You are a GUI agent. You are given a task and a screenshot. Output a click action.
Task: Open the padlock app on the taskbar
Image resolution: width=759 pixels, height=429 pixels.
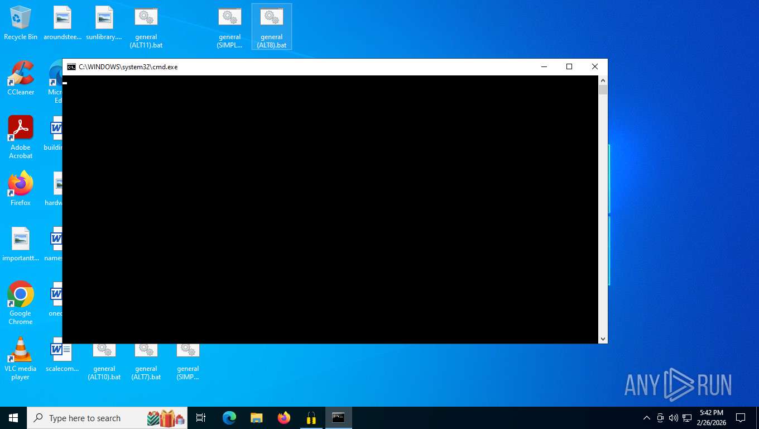click(x=311, y=418)
